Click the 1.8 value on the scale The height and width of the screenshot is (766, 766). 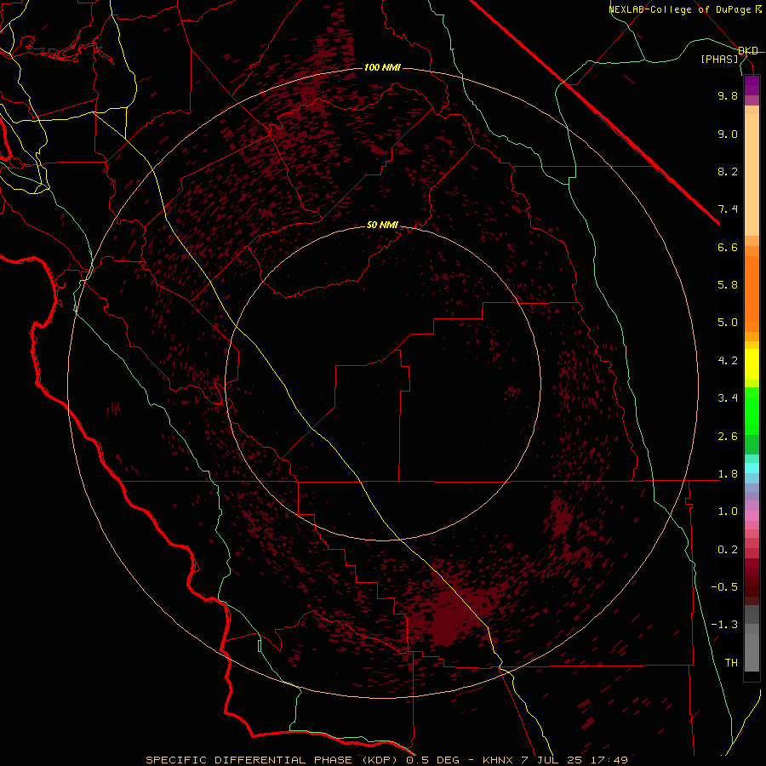point(728,474)
